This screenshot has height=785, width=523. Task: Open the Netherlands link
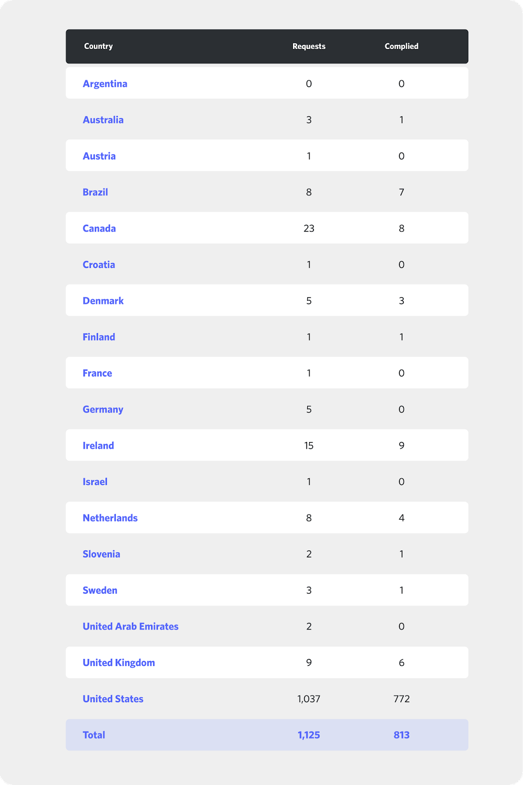(110, 518)
